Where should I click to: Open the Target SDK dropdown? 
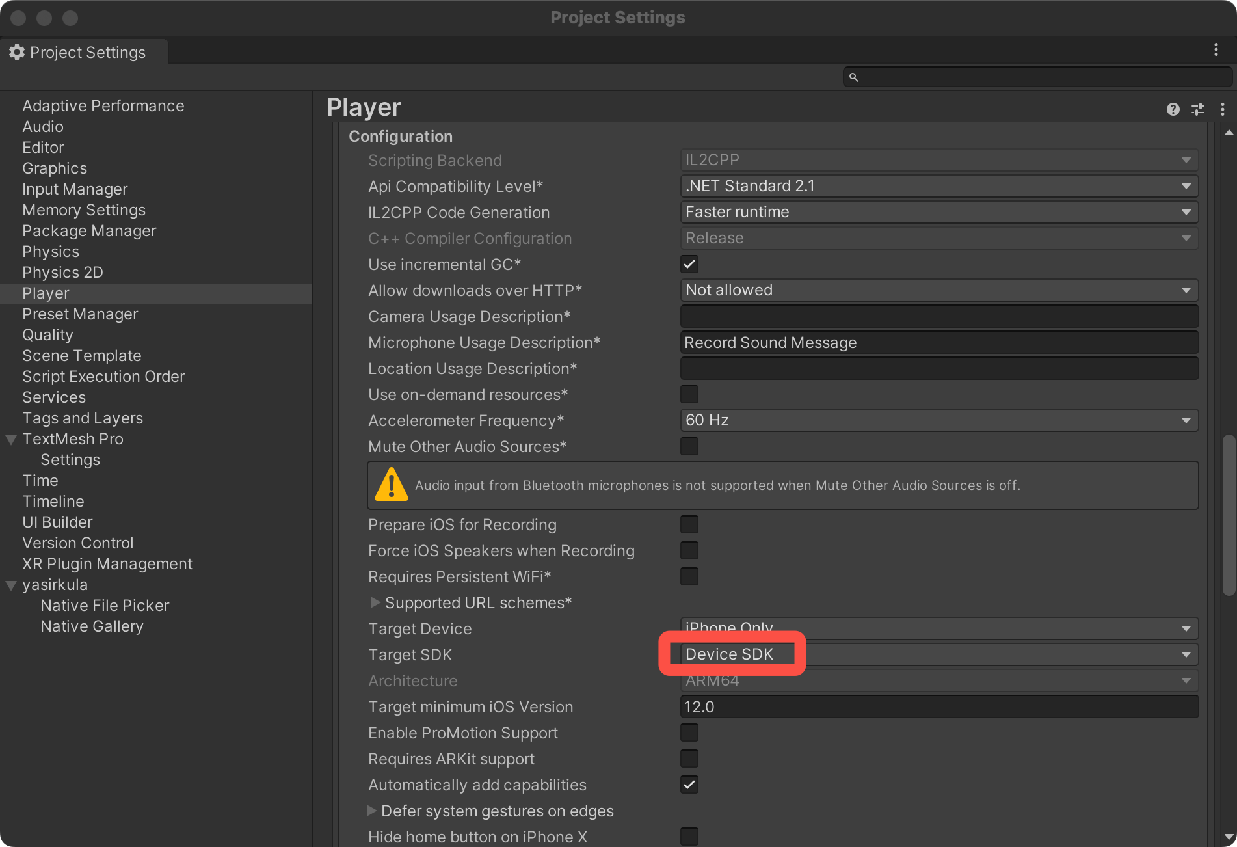pyautogui.click(x=938, y=654)
